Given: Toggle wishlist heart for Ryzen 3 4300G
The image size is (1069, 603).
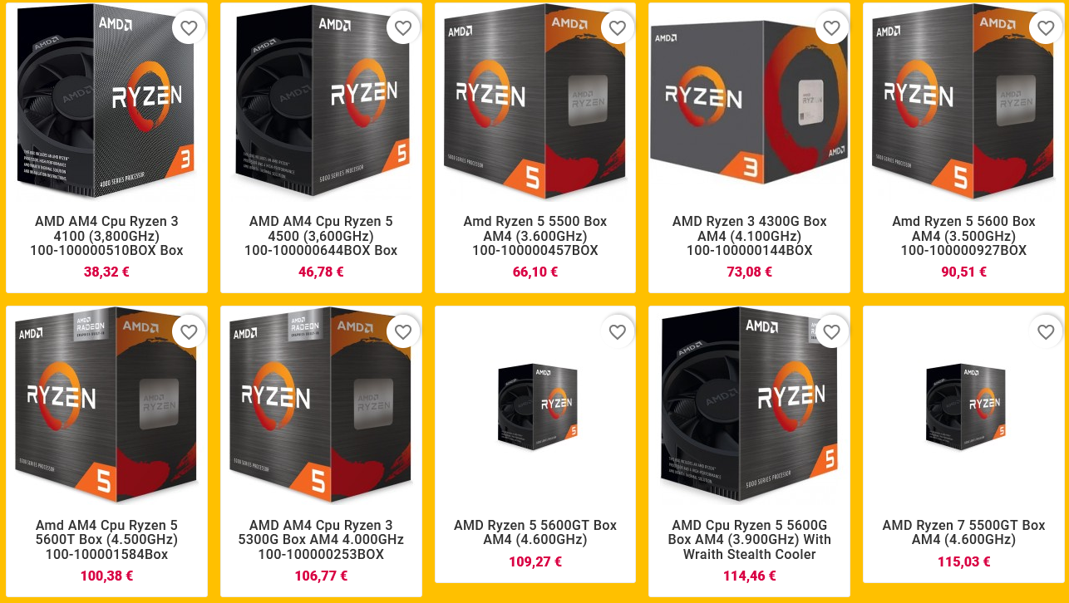Looking at the screenshot, I should [831, 28].
